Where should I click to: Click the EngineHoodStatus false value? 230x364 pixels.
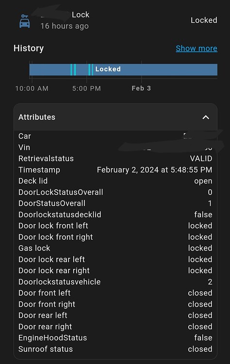pos(203,338)
